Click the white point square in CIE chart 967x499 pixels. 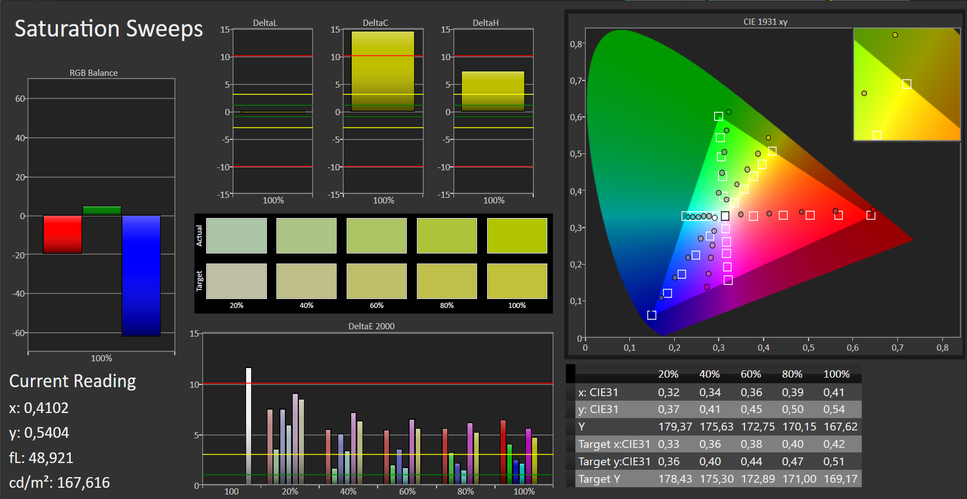coord(725,216)
